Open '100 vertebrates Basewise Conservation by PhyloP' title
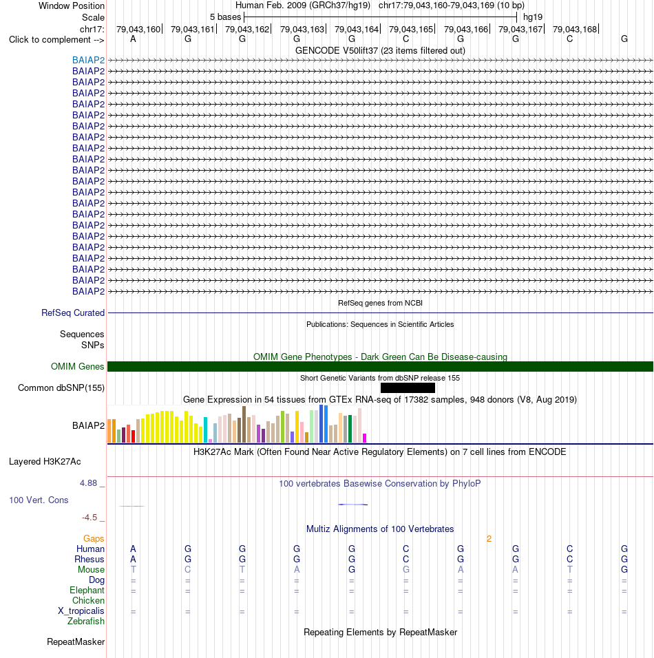The height and width of the screenshot is (658, 654). click(380, 483)
